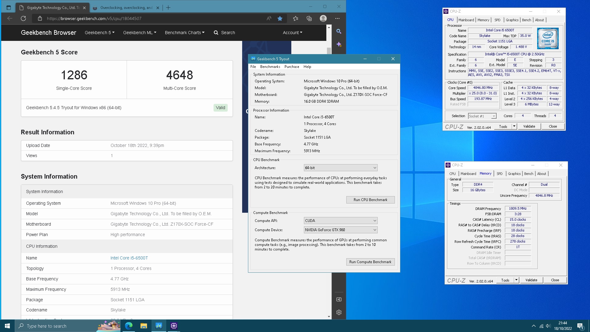Expand the Account dropdown
Viewport: 590px width, 332px height.
(293, 33)
